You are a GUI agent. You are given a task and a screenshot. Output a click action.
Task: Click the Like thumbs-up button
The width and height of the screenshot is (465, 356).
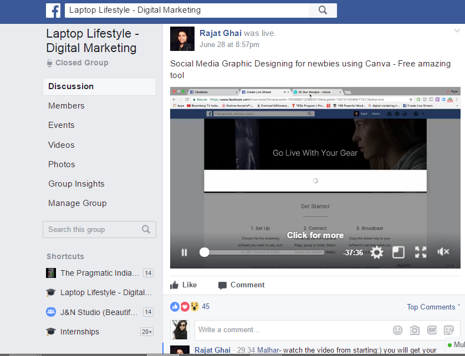183,285
